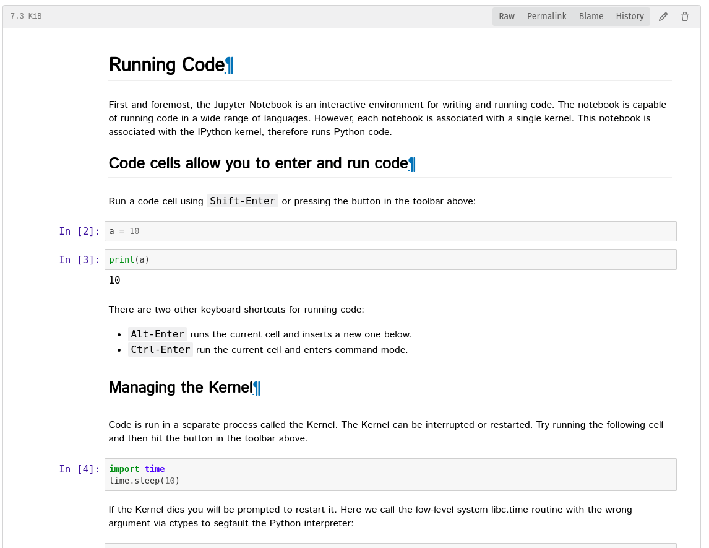Click the 'Running Code' heading
The width and height of the screenshot is (709, 548).
(166, 65)
